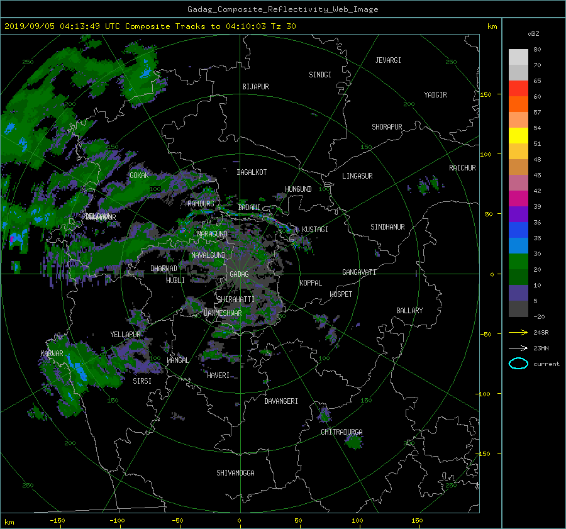
Task: Click the white 23MN track arrow icon
Action: (518, 348)
